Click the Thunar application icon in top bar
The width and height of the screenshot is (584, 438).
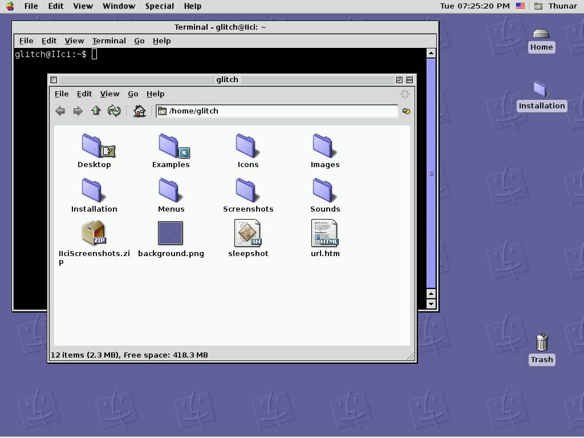point(538,6)
